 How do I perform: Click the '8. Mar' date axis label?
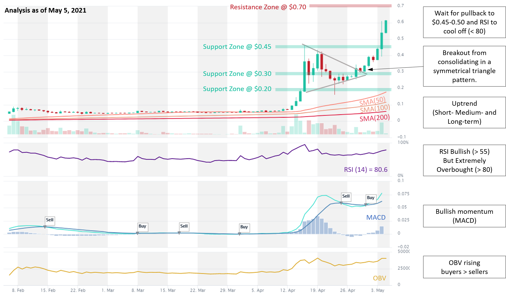[x=138, y=290]
